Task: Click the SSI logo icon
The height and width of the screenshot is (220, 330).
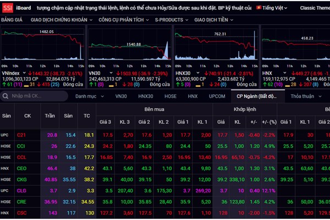Action: pos(7,8)
